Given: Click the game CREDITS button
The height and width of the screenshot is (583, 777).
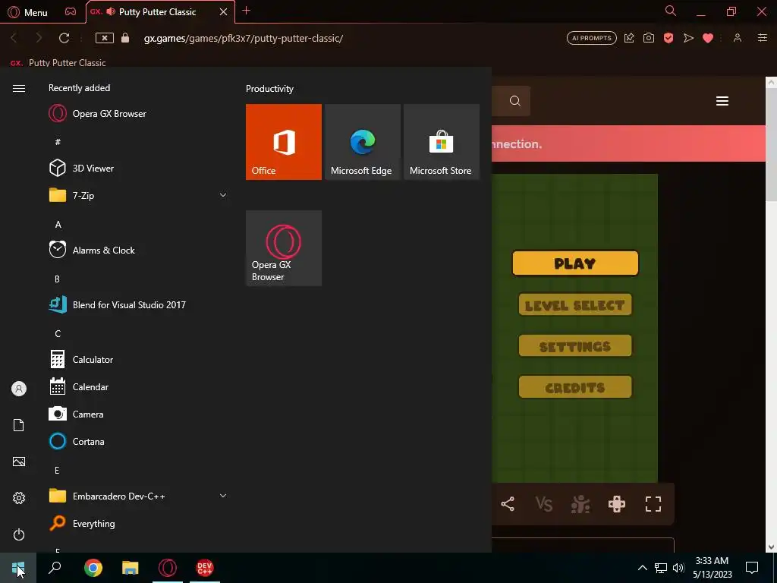Looking at the screenshot, I should [575, 387].
